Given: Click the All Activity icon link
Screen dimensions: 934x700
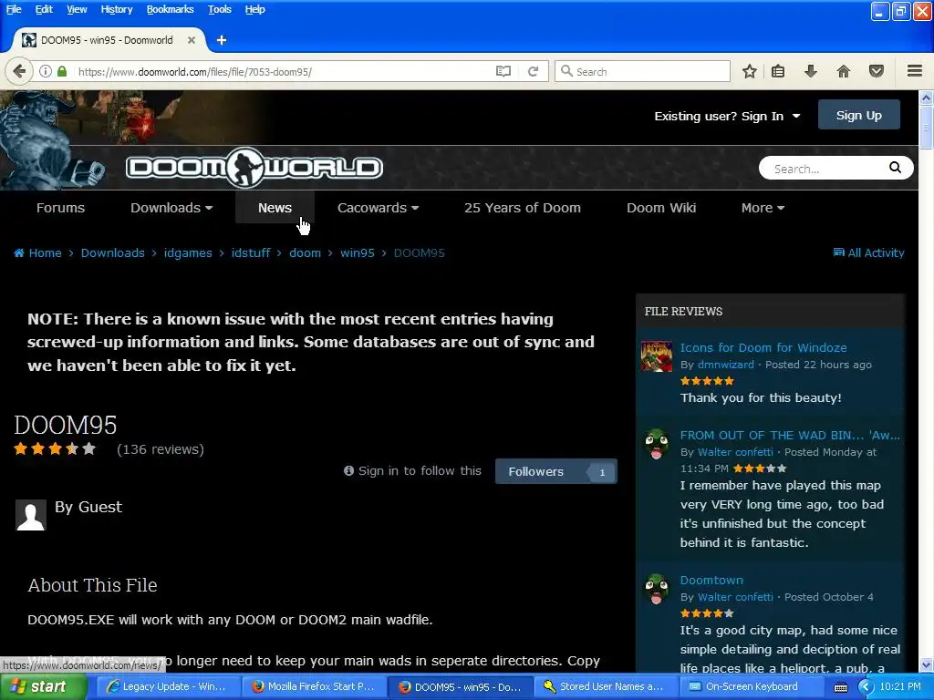Looking at the screenshot, I should [x=839, y=252].
